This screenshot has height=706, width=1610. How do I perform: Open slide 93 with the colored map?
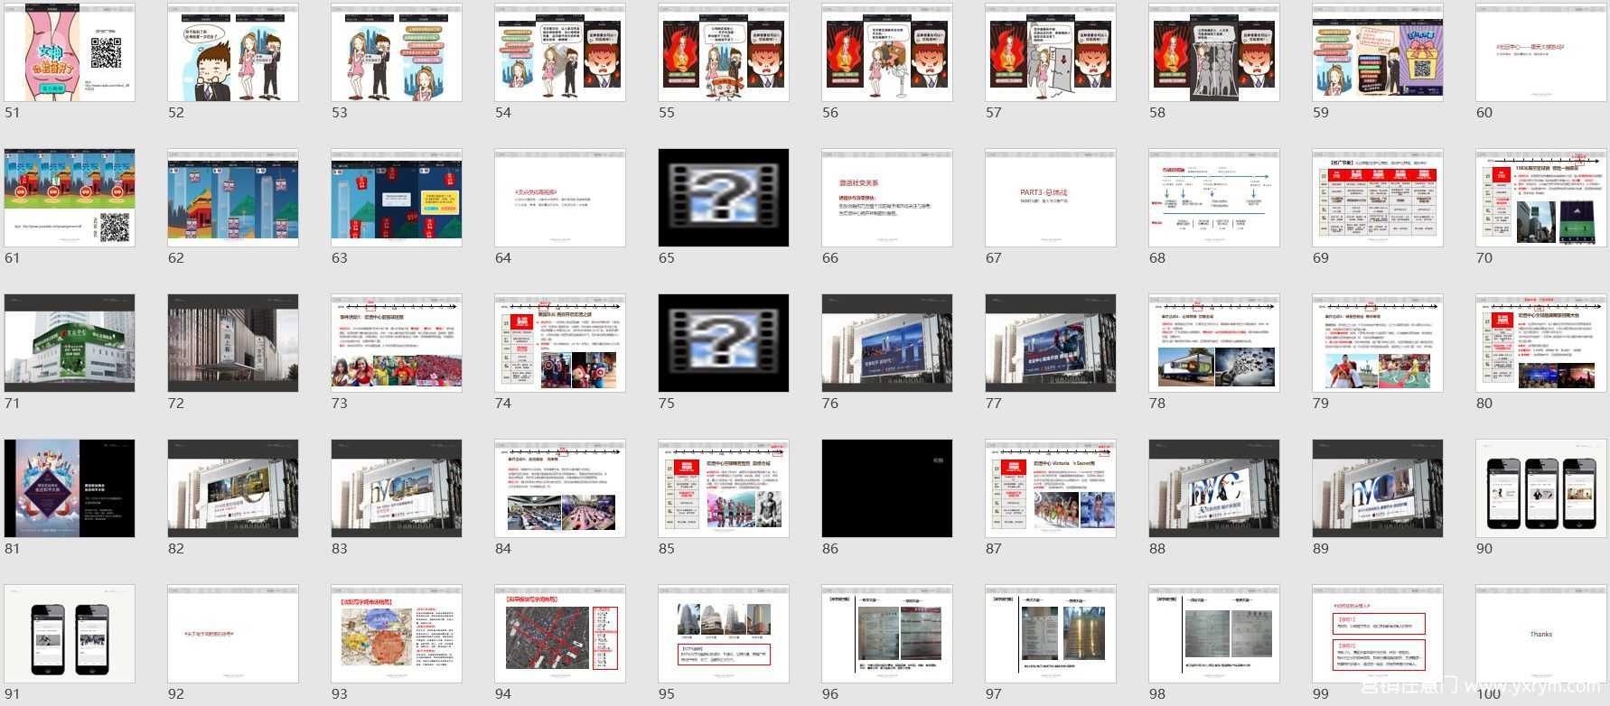pyautogui.click(x=396, y=634)
